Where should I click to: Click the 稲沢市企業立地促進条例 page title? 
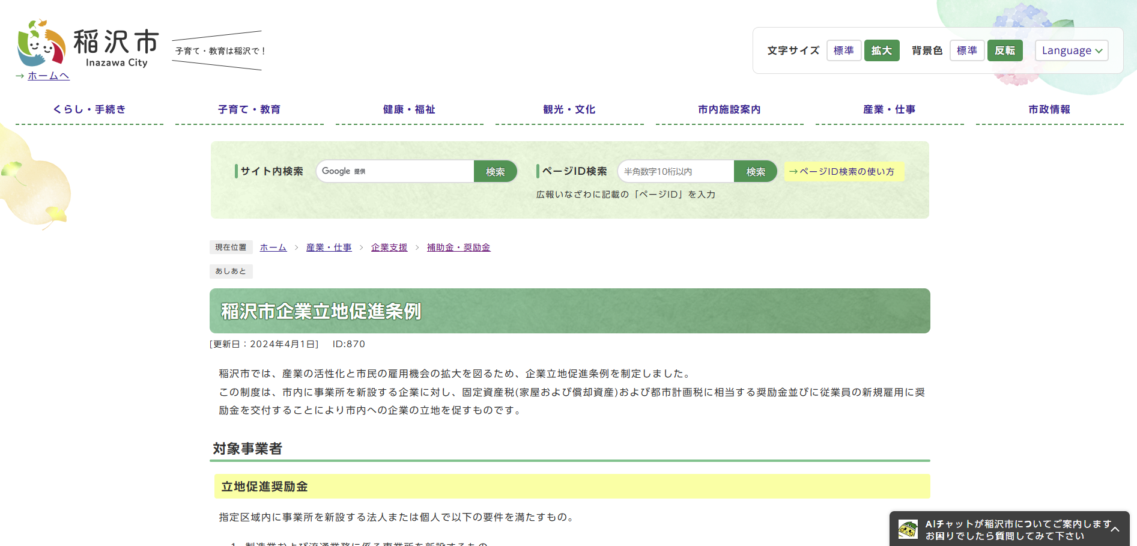pos(321,311)
